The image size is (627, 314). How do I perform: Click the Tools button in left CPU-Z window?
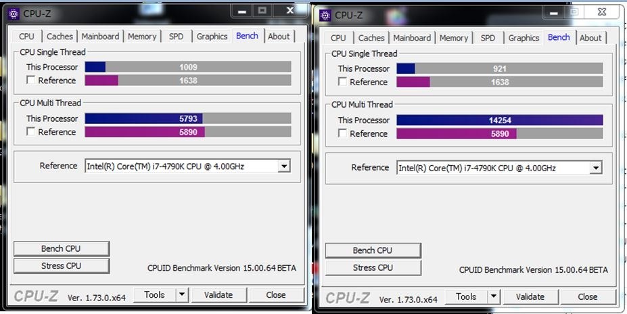point(155,295)
